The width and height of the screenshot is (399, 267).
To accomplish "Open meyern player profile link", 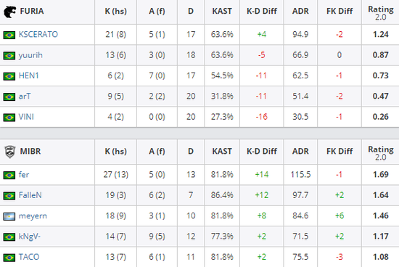I will 33,215.
